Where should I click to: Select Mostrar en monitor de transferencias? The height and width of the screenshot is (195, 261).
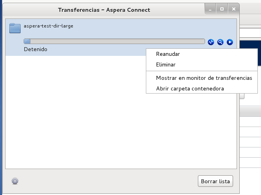(x=202, y=78)
